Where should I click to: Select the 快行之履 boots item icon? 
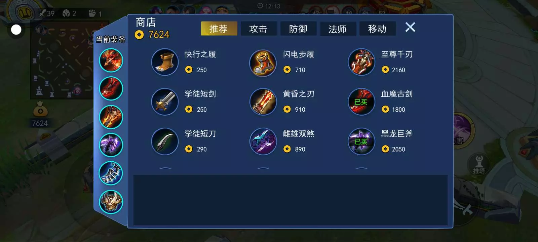[x=165, y=62]
